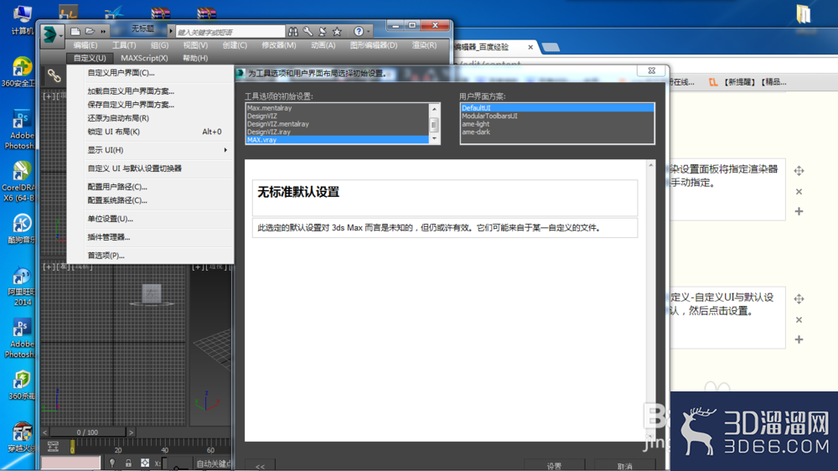
Task: Open 首选项(P)... entry
Action: coord(151,255)
